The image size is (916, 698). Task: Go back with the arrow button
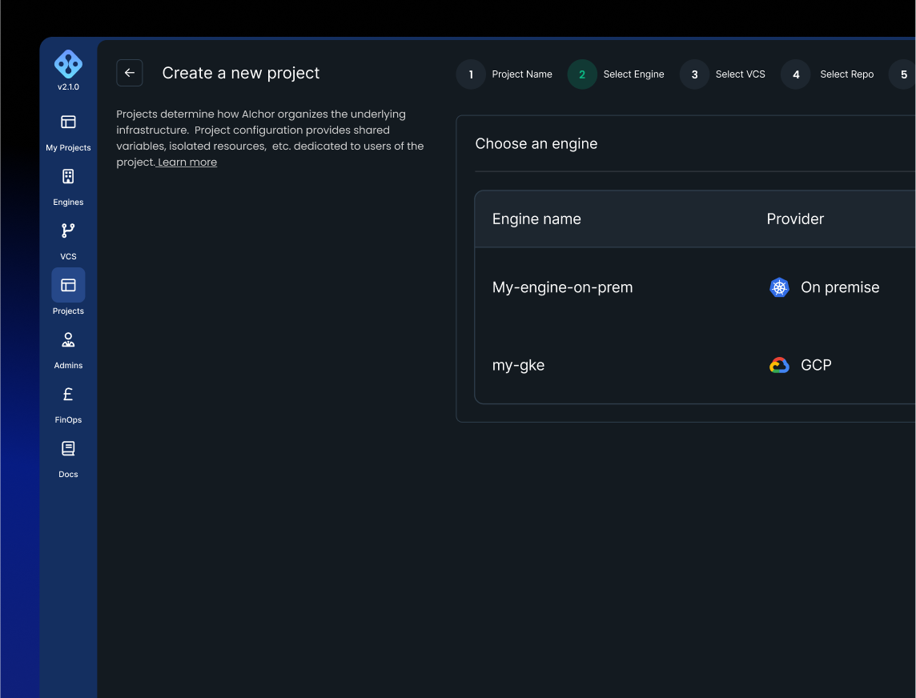130,73
